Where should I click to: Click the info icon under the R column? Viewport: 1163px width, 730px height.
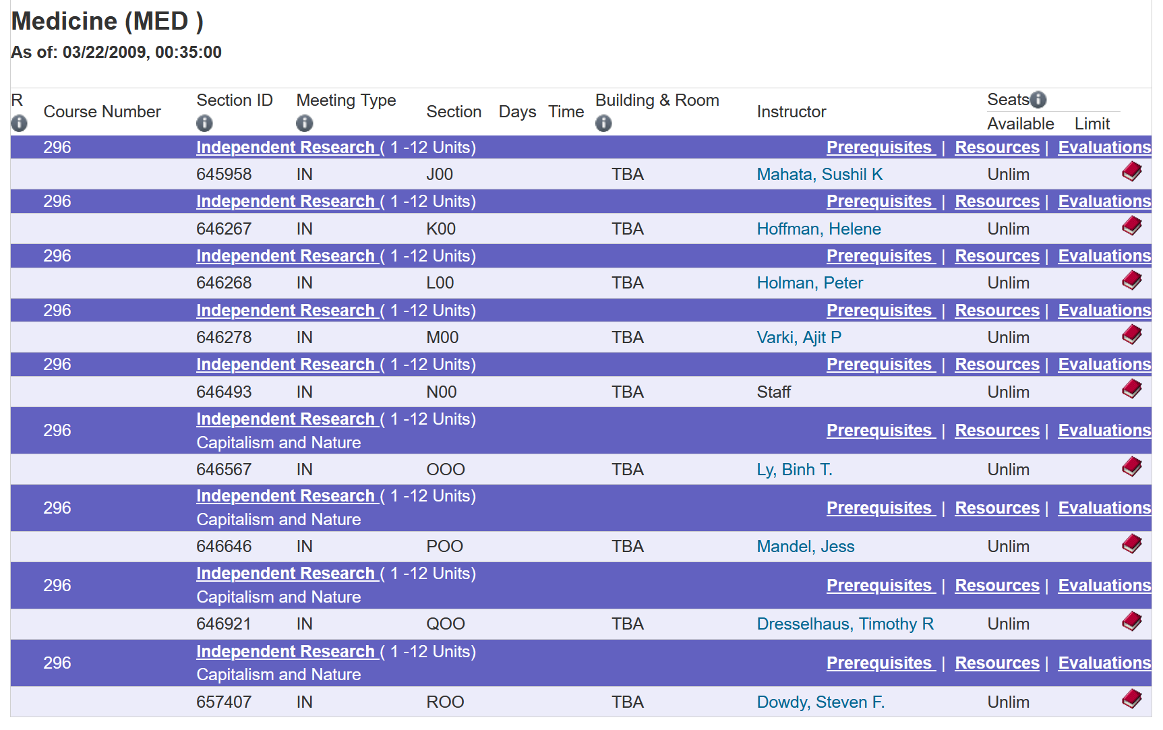coord(19,123)
